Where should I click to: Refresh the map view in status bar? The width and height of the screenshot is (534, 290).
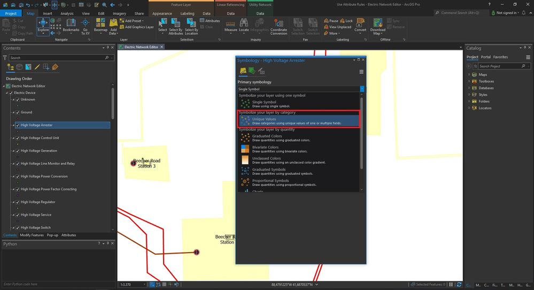coord(459,285)
